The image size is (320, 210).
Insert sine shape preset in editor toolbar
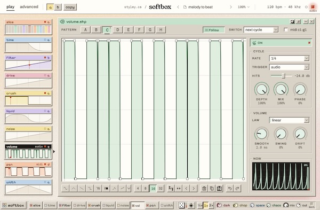pyautogui.click(x=65, y=188)
